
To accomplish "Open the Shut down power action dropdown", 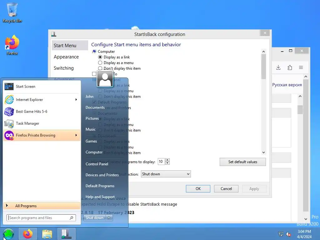I will [x=166, y=174].
